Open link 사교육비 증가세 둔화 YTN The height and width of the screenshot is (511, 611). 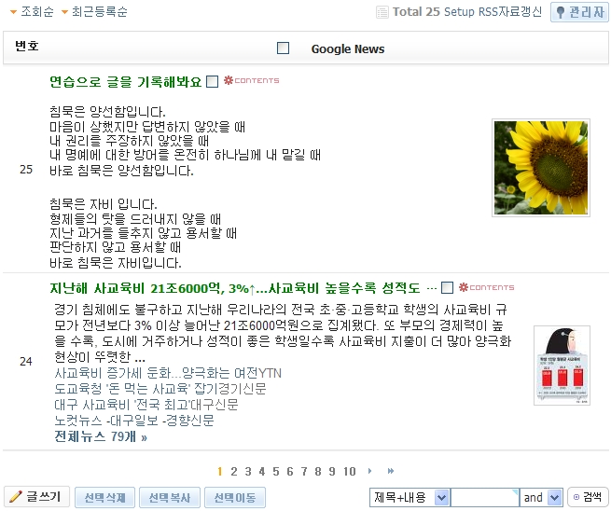click(x=168, y=373)
